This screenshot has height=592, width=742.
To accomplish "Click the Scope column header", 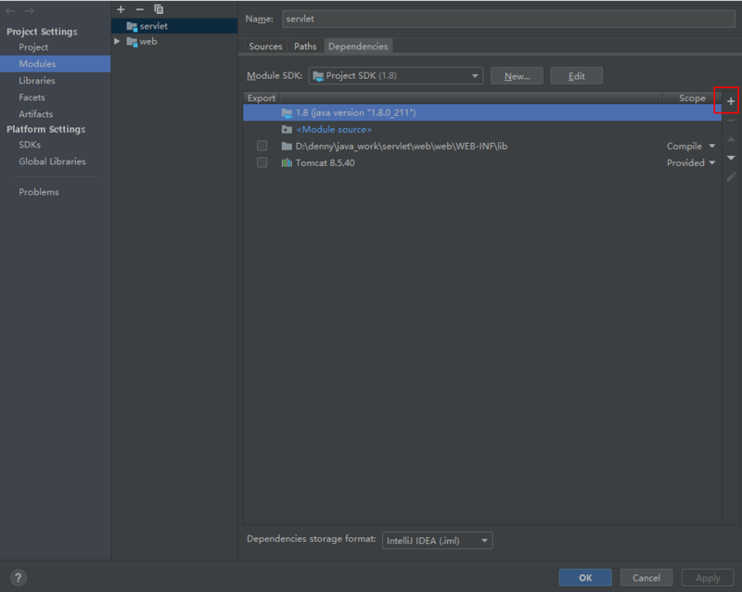I will tap(692, 98).
